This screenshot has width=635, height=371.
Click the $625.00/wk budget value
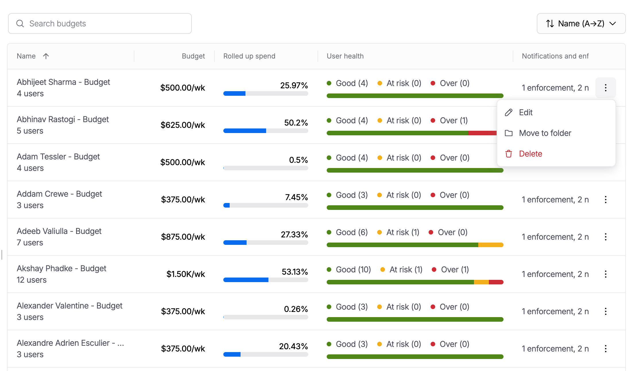183,125
